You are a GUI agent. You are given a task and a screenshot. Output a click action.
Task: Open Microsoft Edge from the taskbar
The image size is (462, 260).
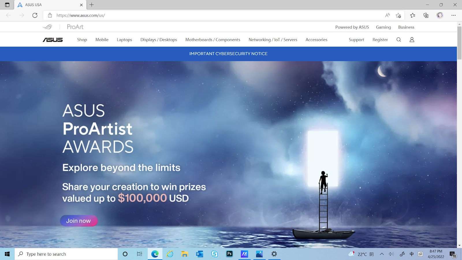point(155,254)
